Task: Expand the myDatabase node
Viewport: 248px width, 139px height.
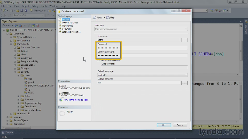Action: coord(11,41)
